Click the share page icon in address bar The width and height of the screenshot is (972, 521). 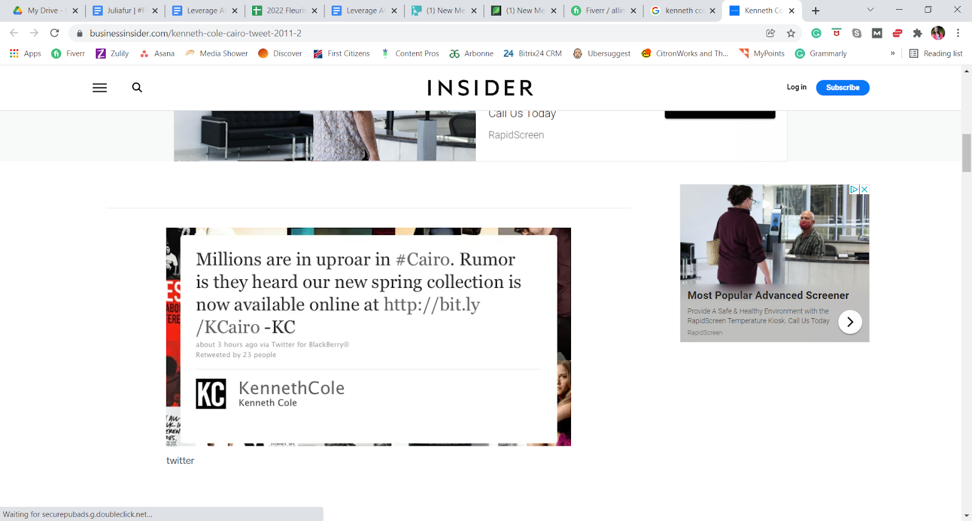tap(771, 33)
